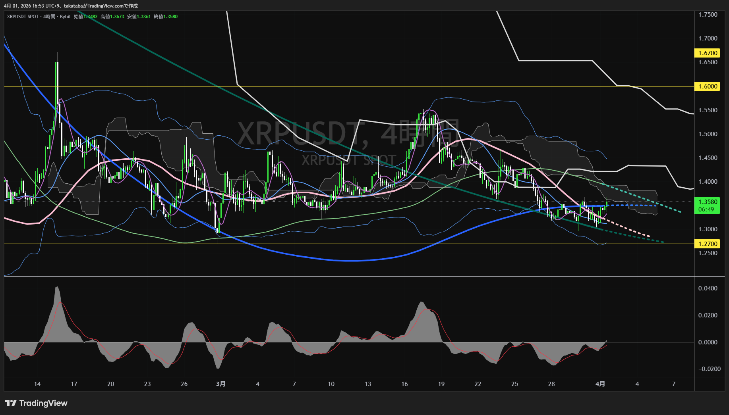The height and width of the screenshot is (415, 729).
Task: Click the 0.0000 indicator scale value
Action: (708, 342)
